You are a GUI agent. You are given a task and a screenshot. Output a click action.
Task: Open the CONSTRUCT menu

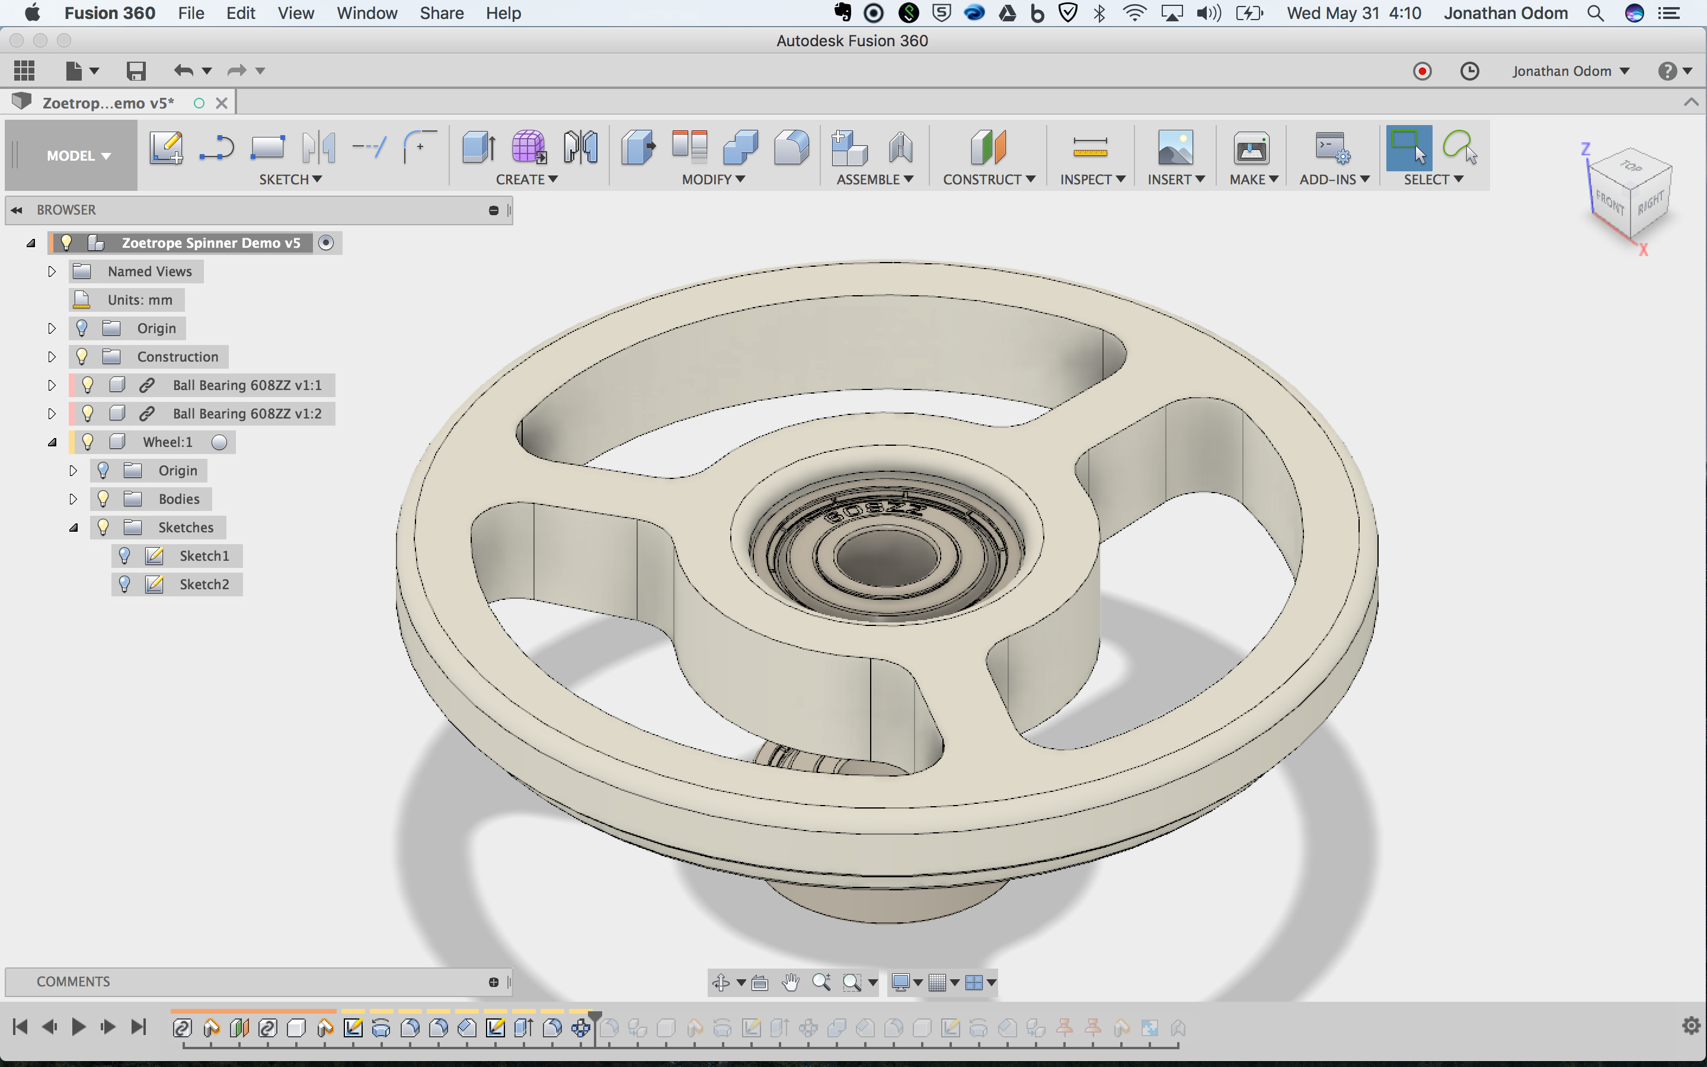[x=988, y=179]
